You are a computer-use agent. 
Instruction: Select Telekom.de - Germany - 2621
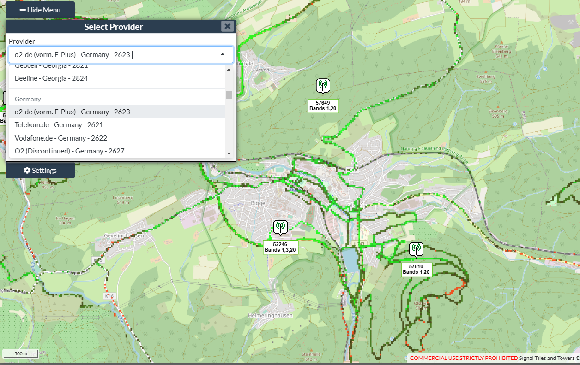pos(117,124)
